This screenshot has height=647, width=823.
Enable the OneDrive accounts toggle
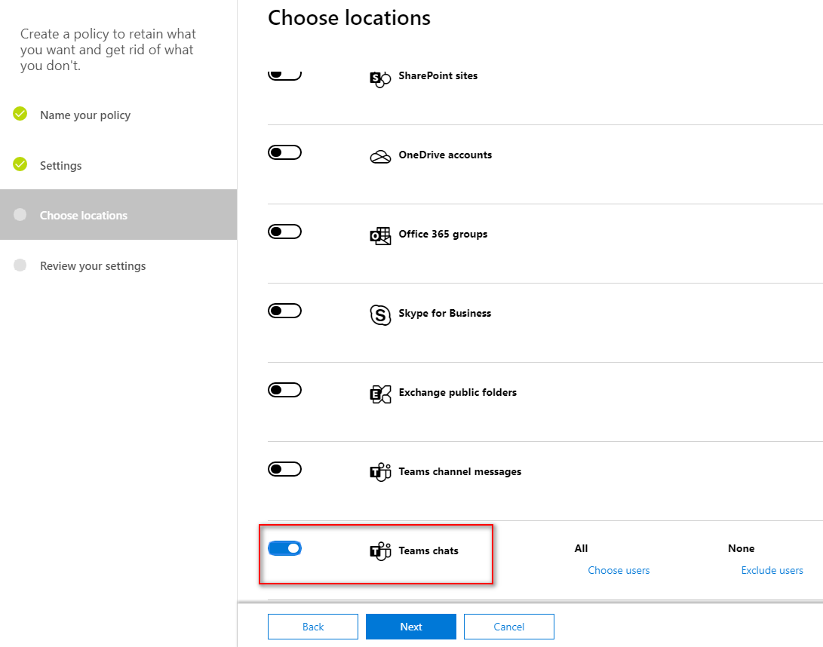click(x=284, y=152)
